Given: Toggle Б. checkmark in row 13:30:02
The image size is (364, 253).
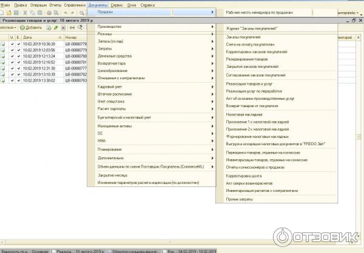Looking at the screenshot, I should point(19,80).
